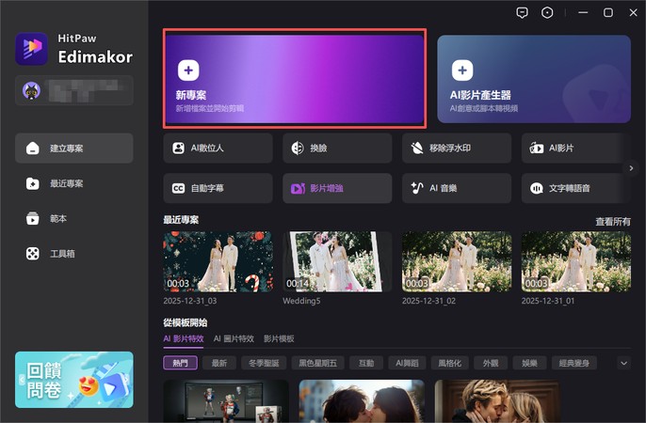Launch the 換臉 face swap tool
The image size is (646, 423).
[337, 148]
